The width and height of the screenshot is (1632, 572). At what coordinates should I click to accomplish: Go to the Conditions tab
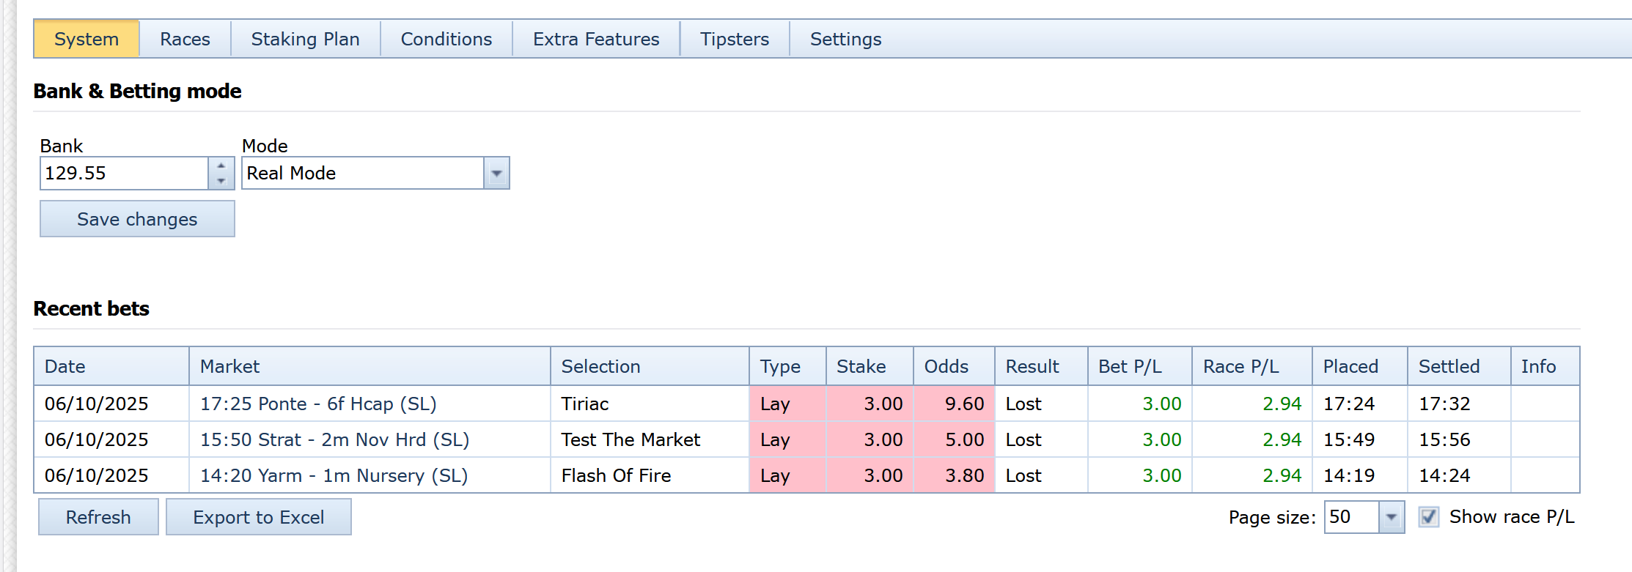click(x=446, y=40)
